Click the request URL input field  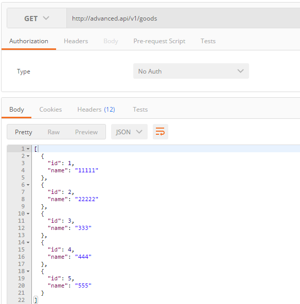(x=183, y=18)
